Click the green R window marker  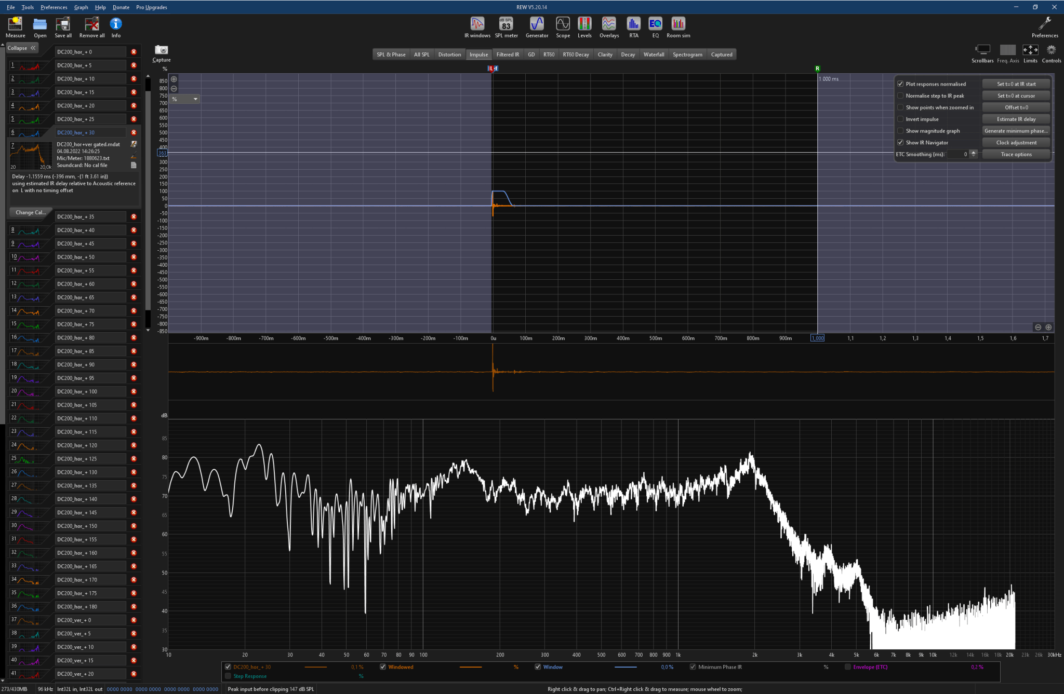pos(817,69)
